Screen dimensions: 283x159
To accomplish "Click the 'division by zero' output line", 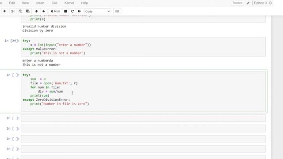I will (x=38, y=30).
